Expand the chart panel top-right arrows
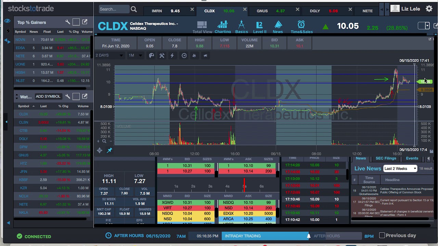 coord(430,39)
